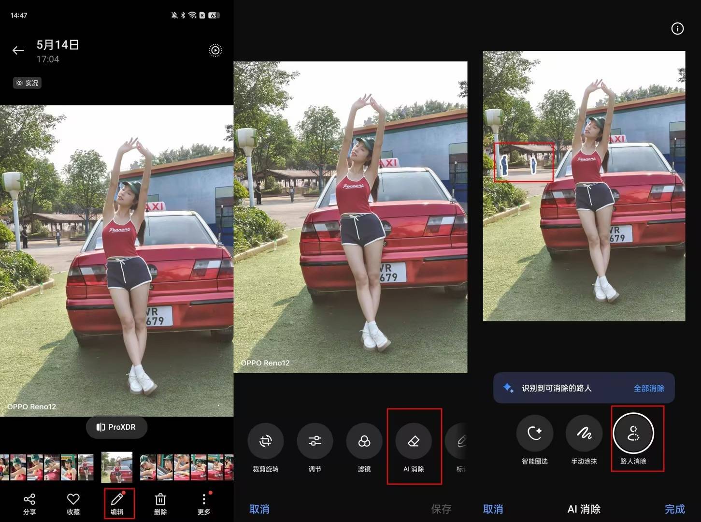The width and height of the screenshot is (701, 522).
Task: Open the 滤镜 filter tool
Action: tap(364, 441)
